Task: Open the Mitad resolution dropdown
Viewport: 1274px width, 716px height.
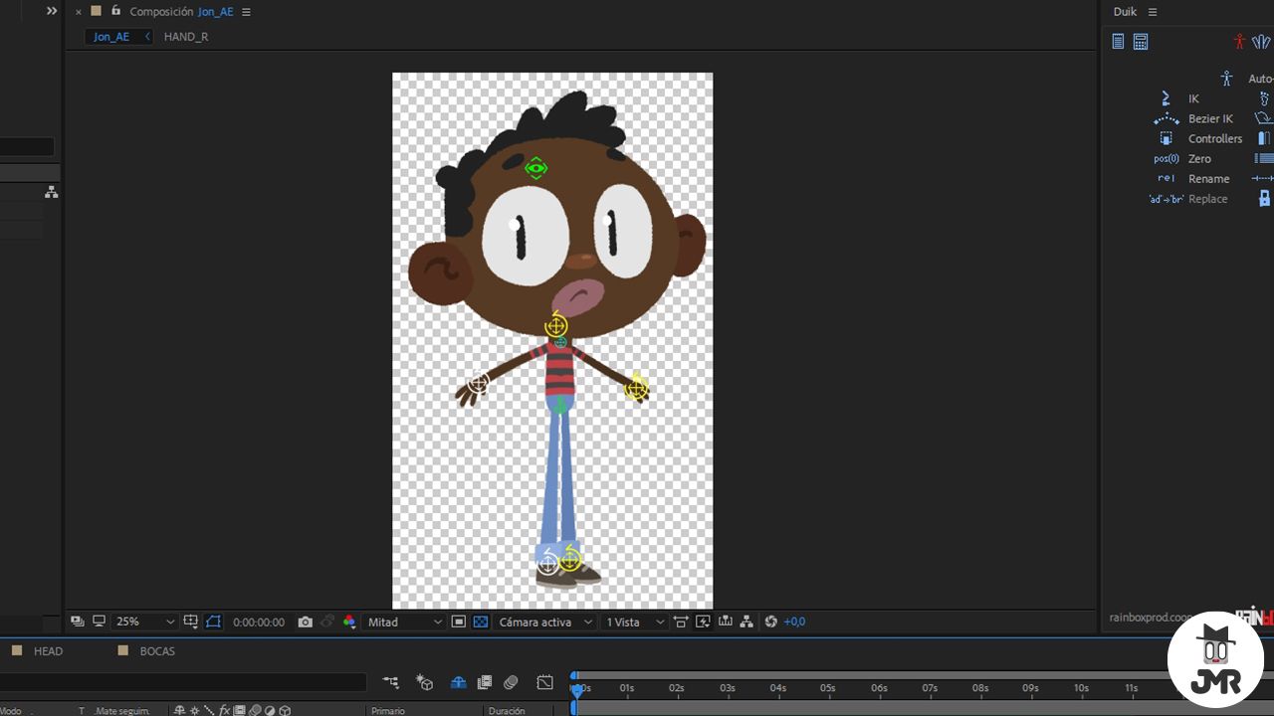Action: 405,622
